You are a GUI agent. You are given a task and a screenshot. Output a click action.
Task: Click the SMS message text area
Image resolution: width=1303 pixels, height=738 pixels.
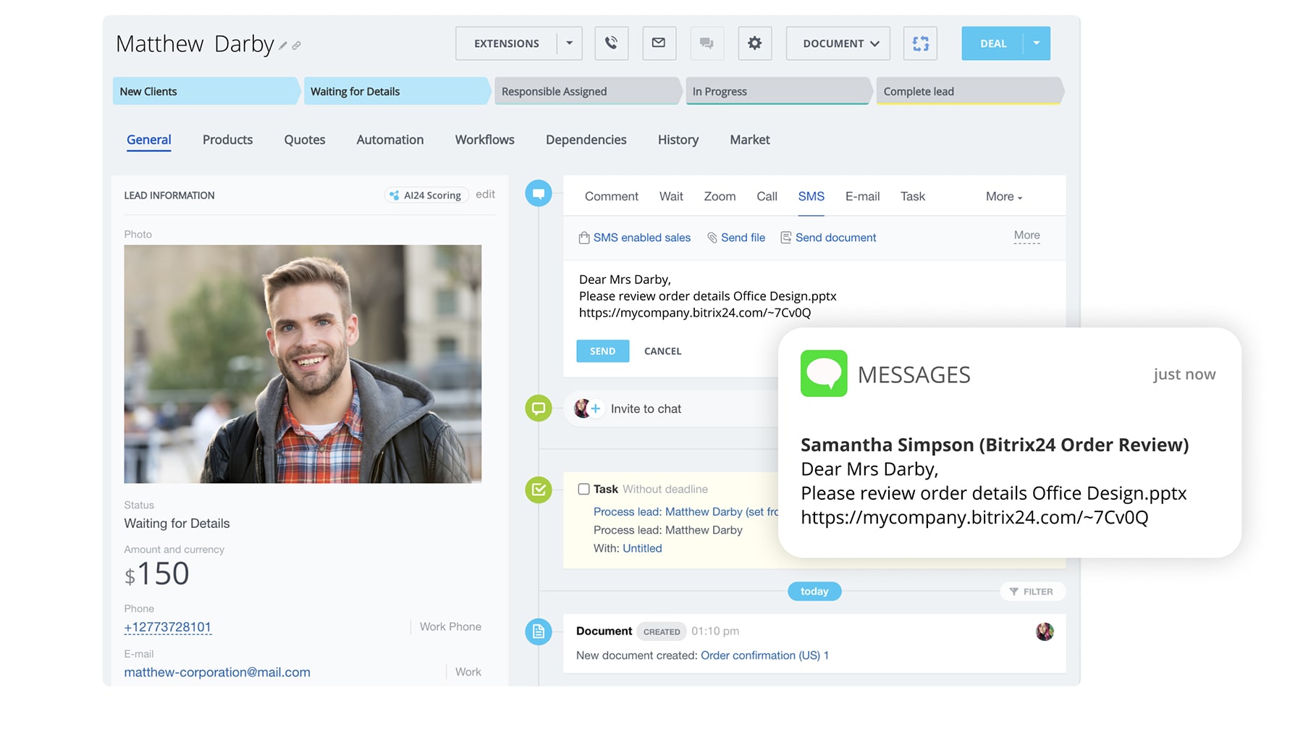click(724, 296)
